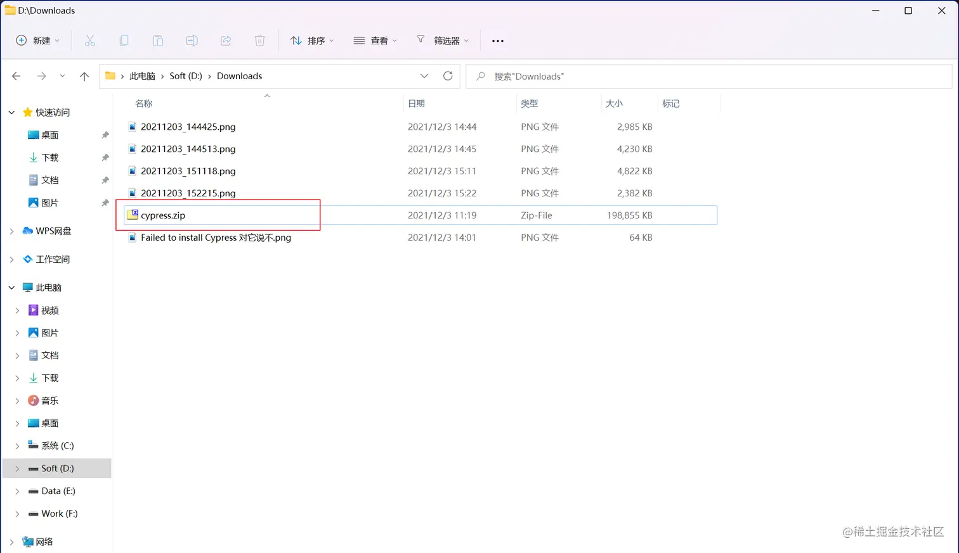Open the 新建 dropdown menu
This screenshot has width=959, height=553.
38,41
